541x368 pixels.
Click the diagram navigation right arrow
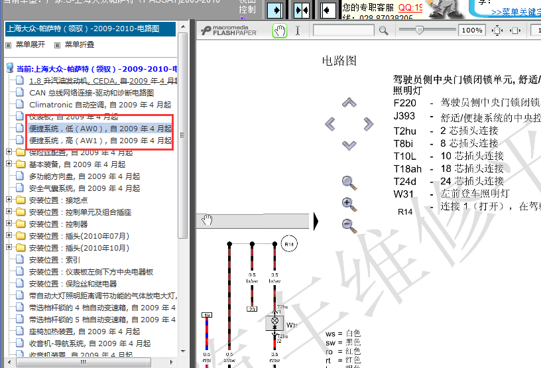coord(368,124)
